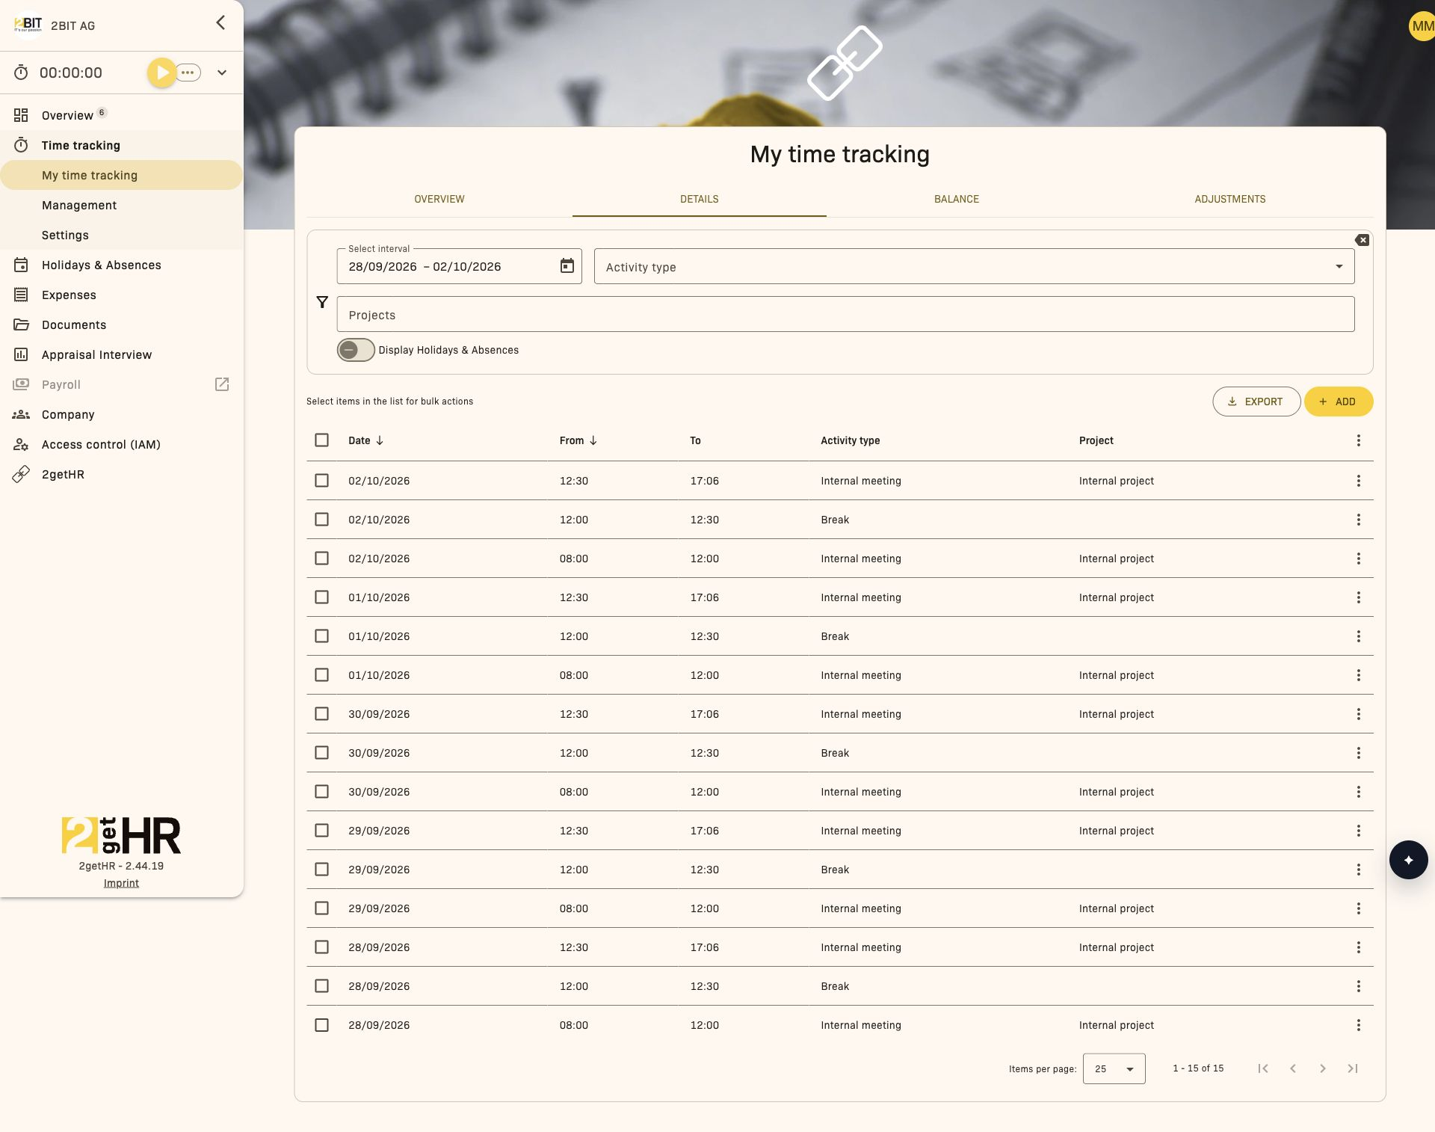
Task: Tick the checkbox for the 01/10/2026 08:00 entry
Action: [x=321, y=675]
